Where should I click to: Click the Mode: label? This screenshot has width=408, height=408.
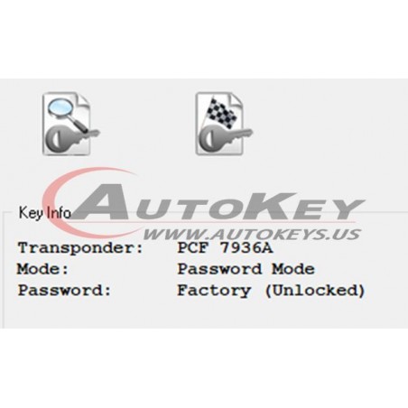42,269
